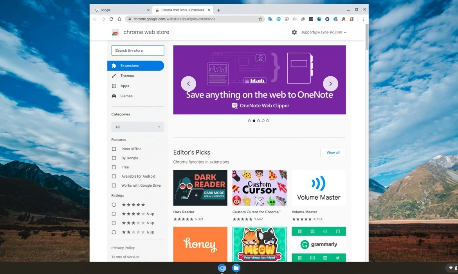Pick the three stars & up rating
This screenshot has width=458, height=274.
[x=114, y=223]
